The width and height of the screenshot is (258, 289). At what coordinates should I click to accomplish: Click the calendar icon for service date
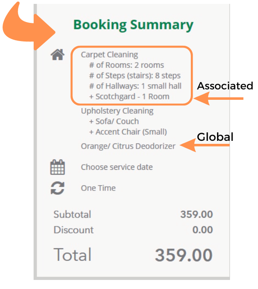[58, 167]
